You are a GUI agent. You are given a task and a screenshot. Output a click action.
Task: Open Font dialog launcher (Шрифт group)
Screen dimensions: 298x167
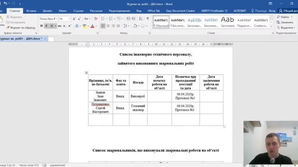pyautogui.click(x=98, y=33)
